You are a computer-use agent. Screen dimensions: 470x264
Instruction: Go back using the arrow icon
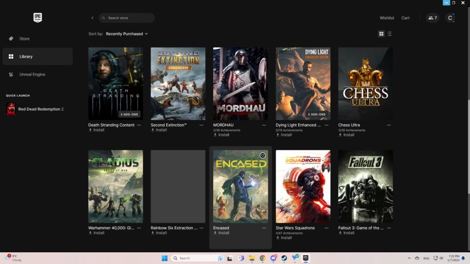pos(92,18)
